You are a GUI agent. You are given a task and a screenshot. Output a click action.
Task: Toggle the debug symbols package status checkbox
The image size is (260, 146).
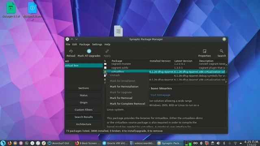105,76
